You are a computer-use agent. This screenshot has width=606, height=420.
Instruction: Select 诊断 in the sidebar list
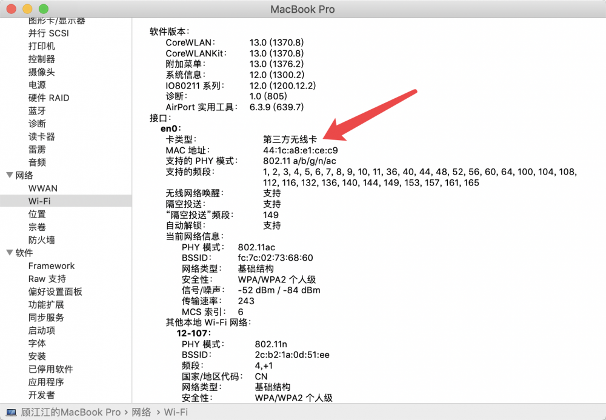click(x=37, y=124)
